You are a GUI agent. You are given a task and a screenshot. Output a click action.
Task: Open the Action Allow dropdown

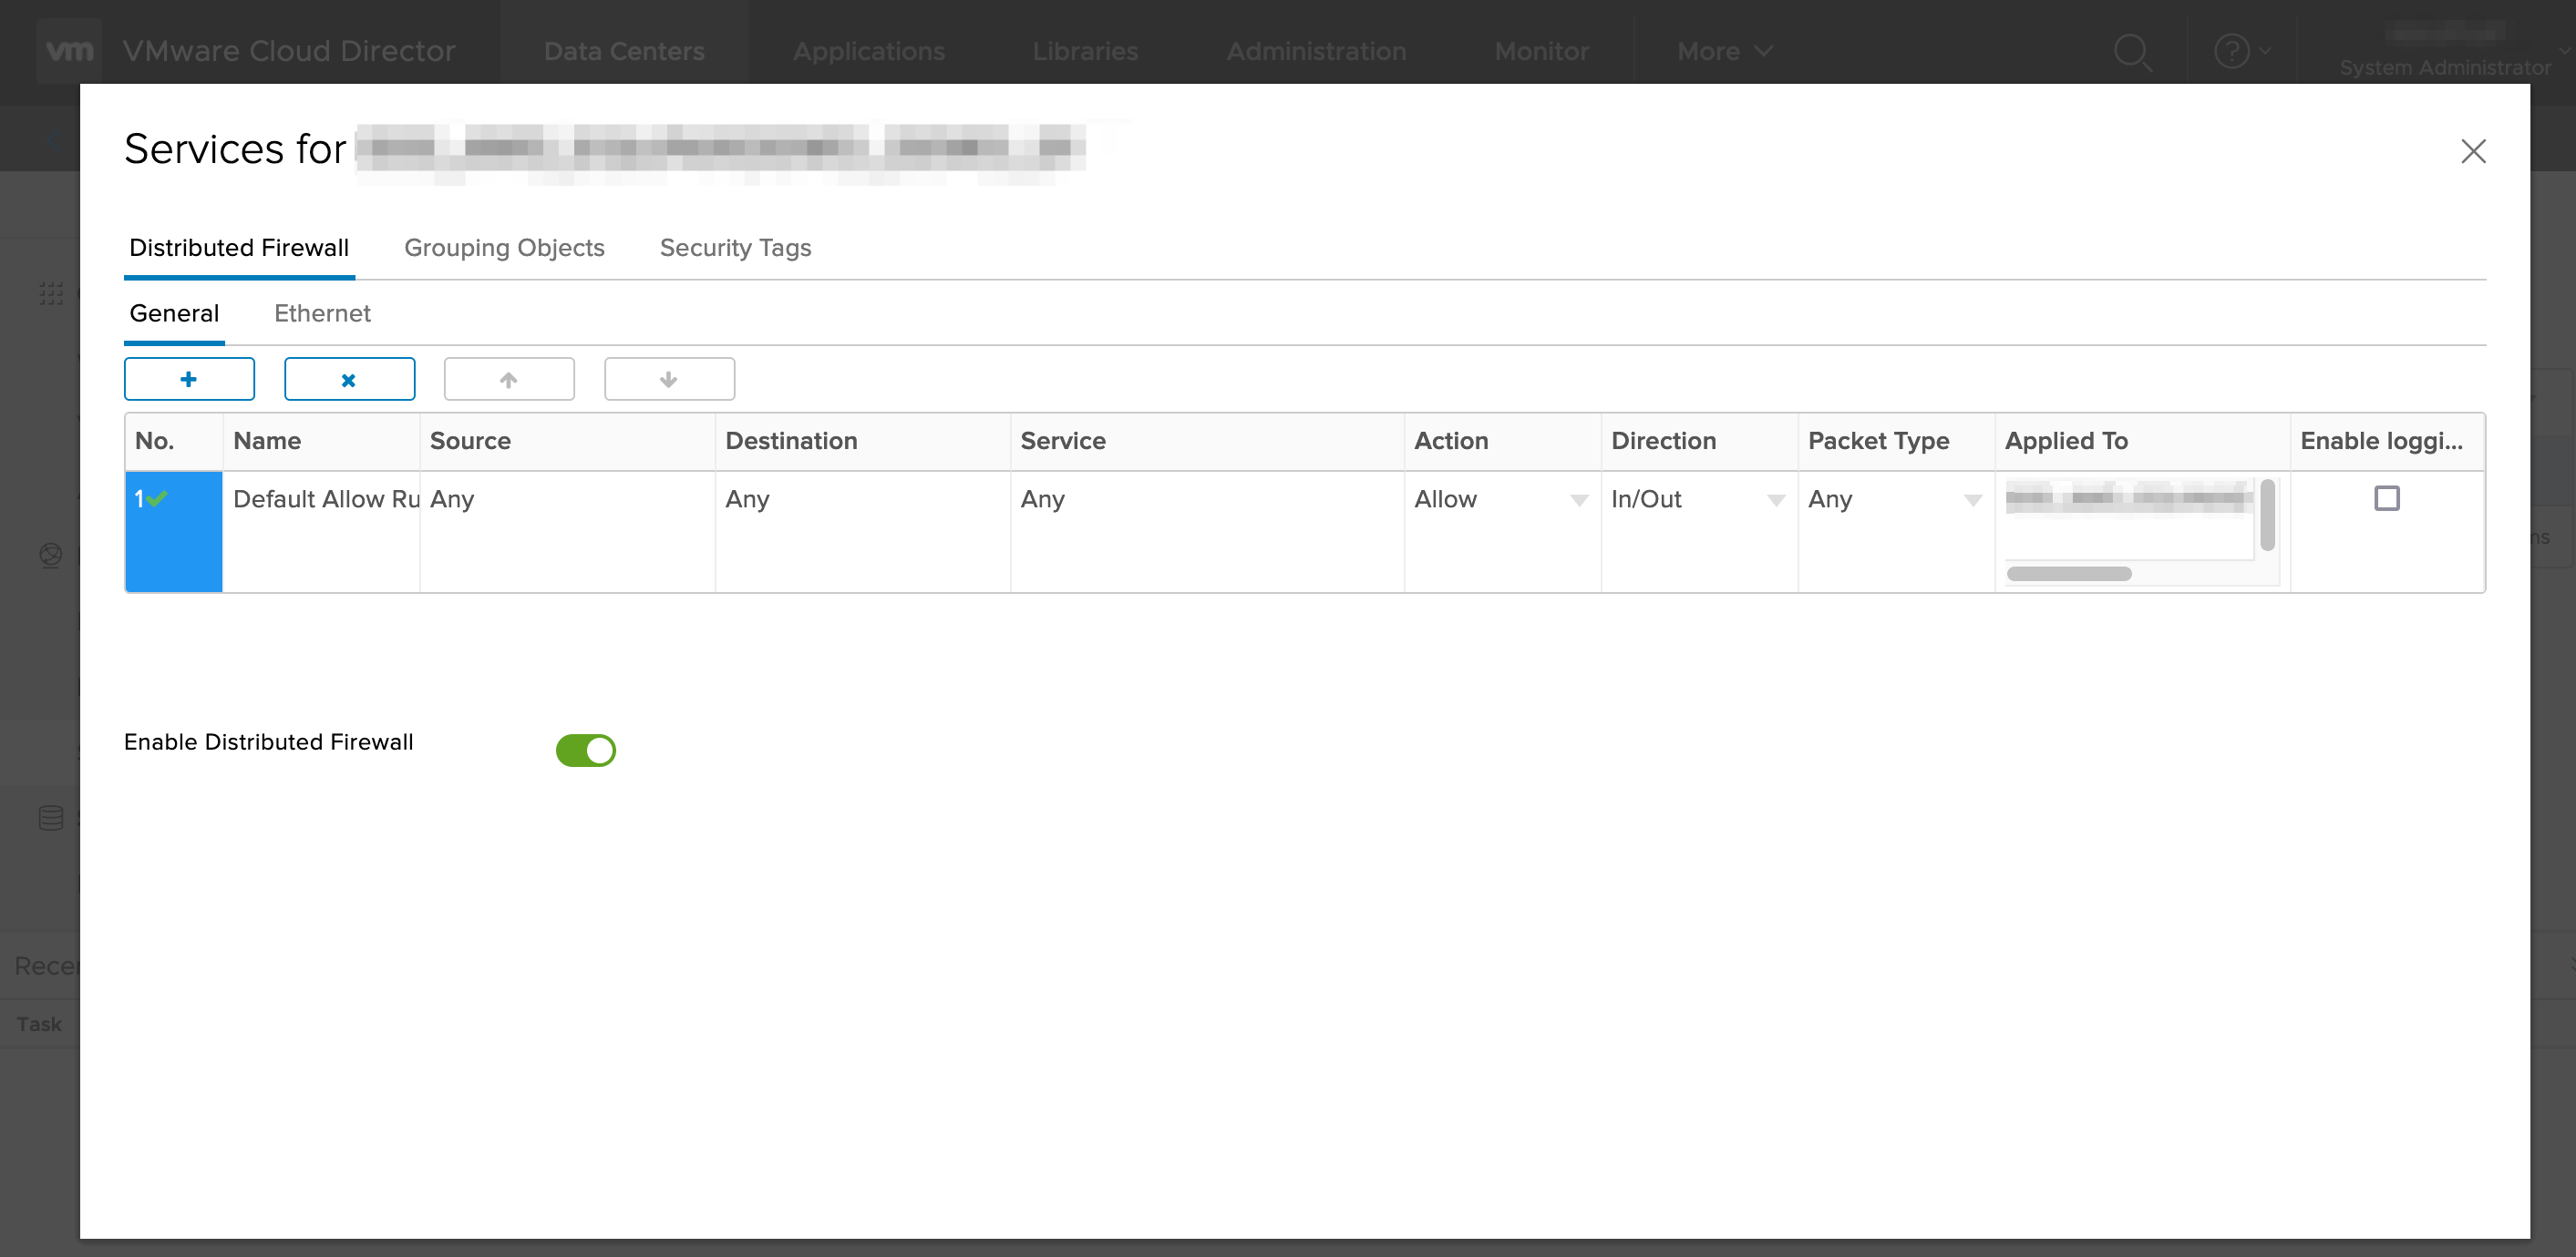coord(1500,499)
